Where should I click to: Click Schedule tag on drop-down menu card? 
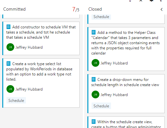101,106
